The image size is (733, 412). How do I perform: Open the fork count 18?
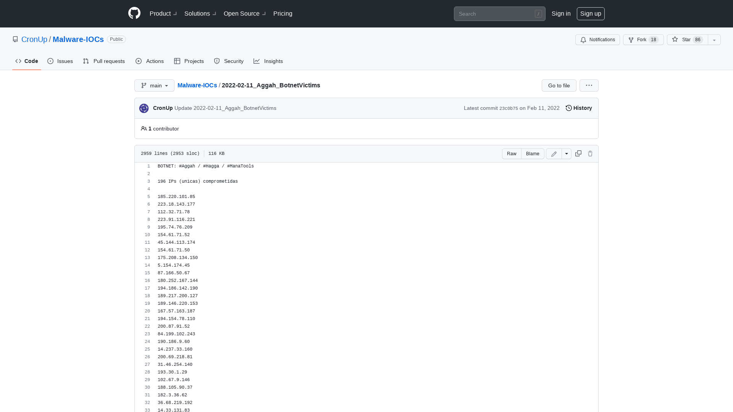click(x=653, y=40)
